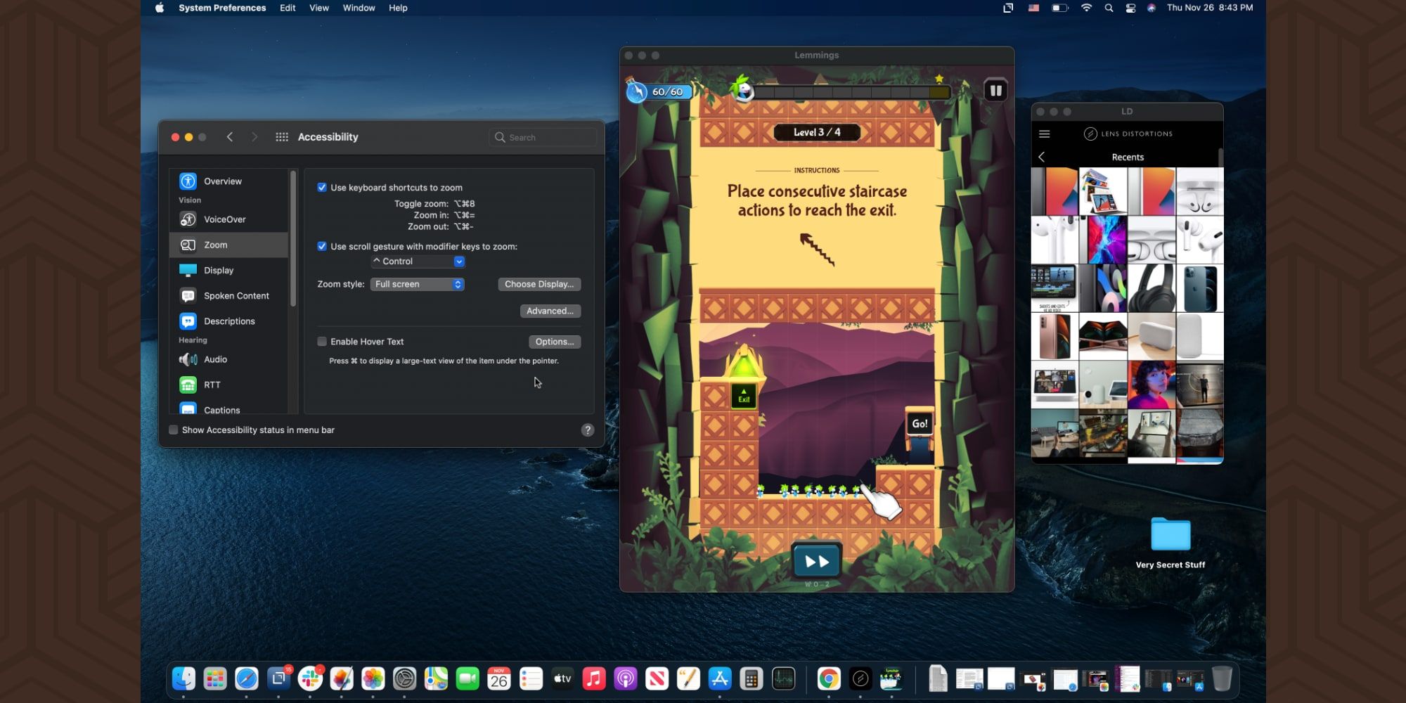1406x703 pixels.
Task: Open Slack from the Dock
Action: [310, 678]
